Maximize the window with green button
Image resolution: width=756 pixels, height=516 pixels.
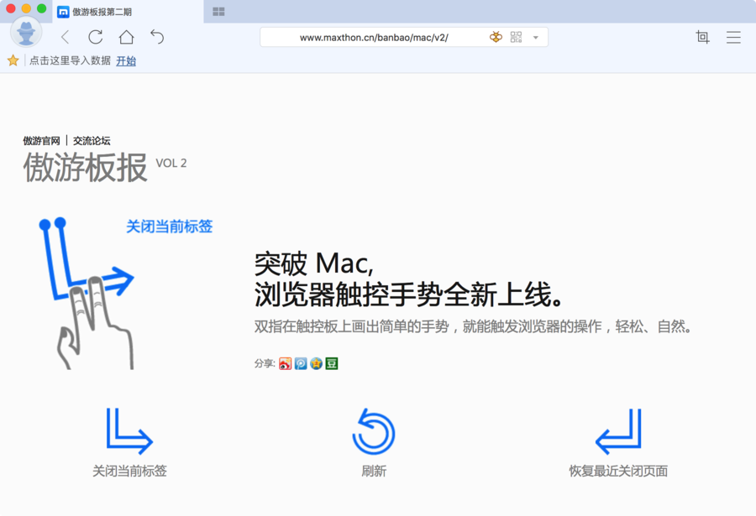[41, 8]
